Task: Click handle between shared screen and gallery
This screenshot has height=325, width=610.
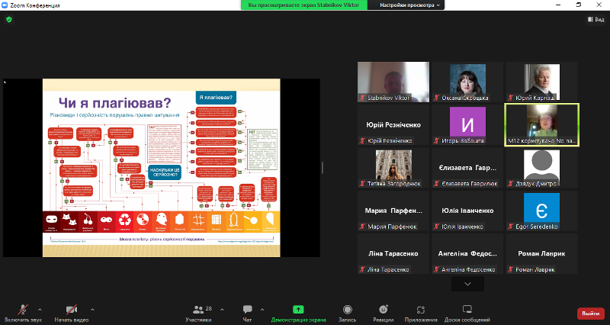Action: pos(322,168)
